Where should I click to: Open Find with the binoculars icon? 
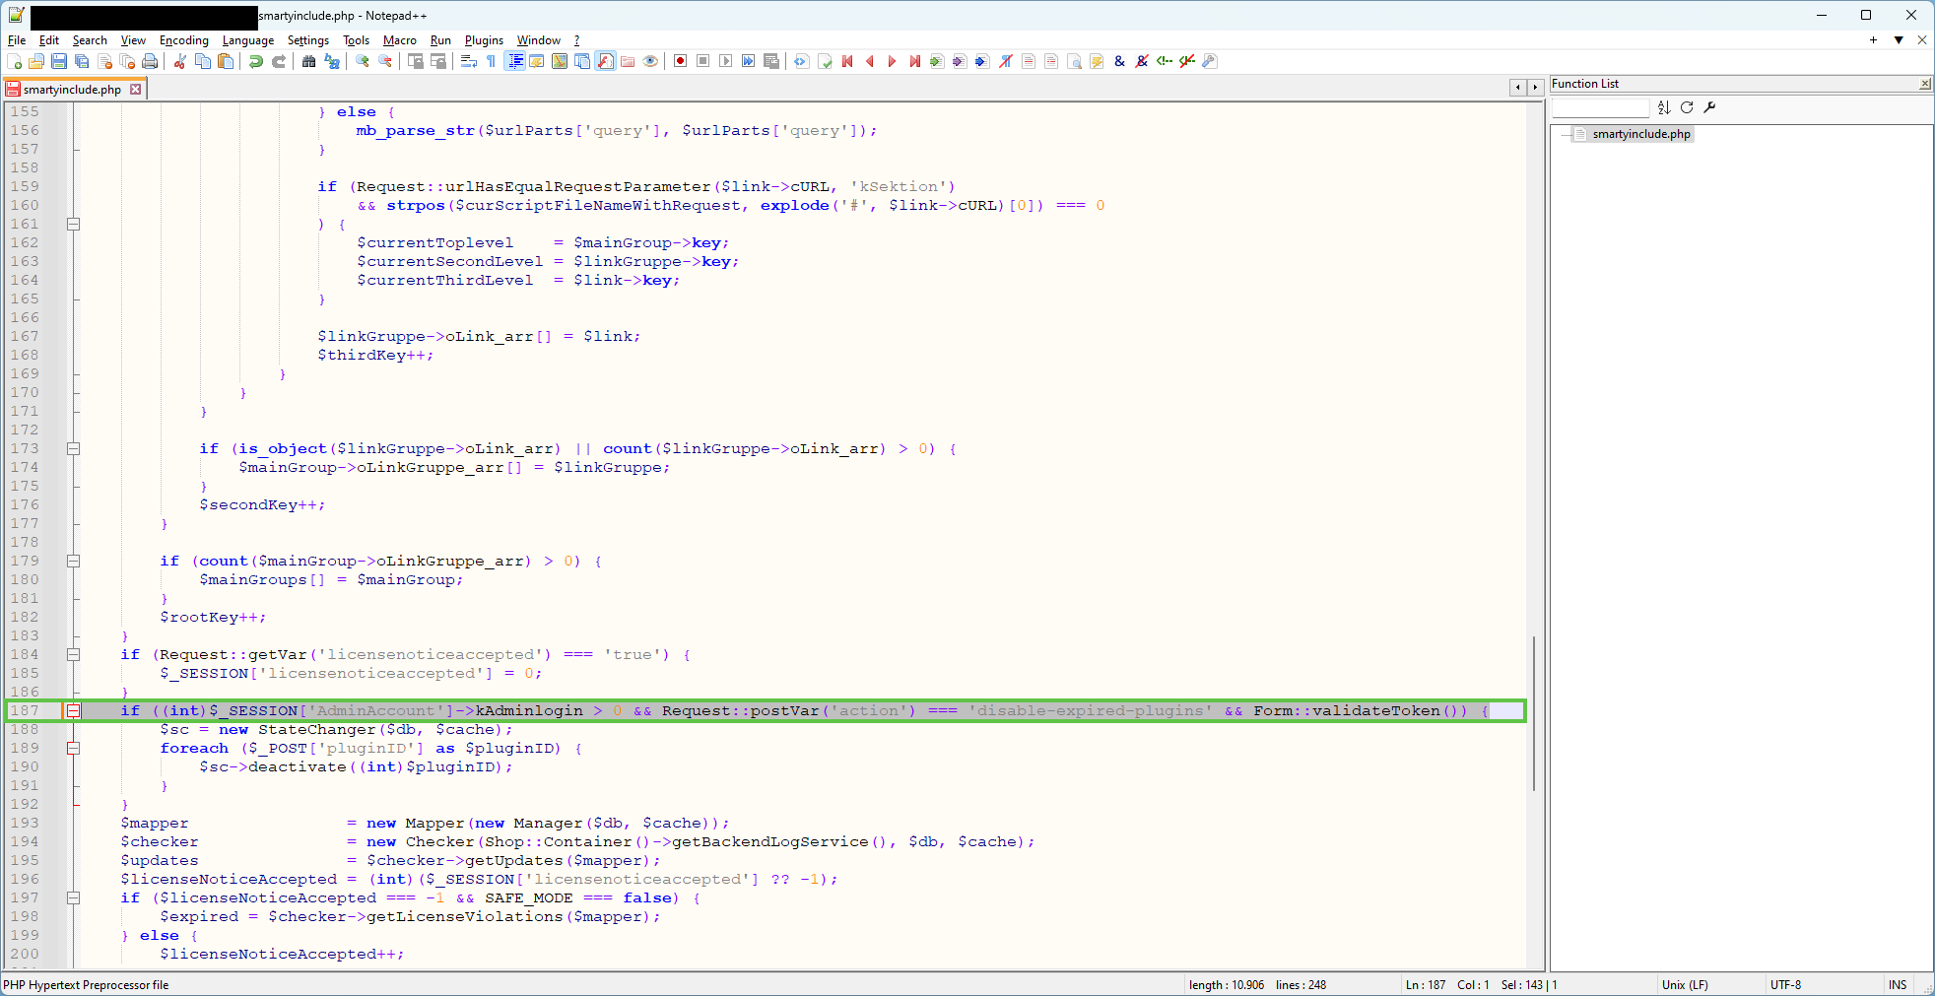pyautogui.click(x=308, y=61)
